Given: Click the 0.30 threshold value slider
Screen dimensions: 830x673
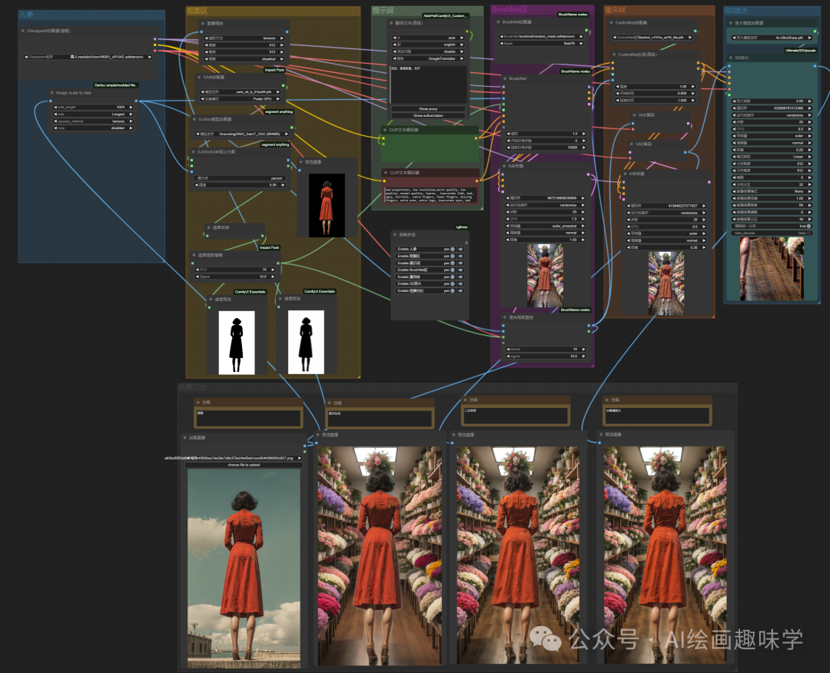Looking at the screenshot, I should [x=240, y=185].
